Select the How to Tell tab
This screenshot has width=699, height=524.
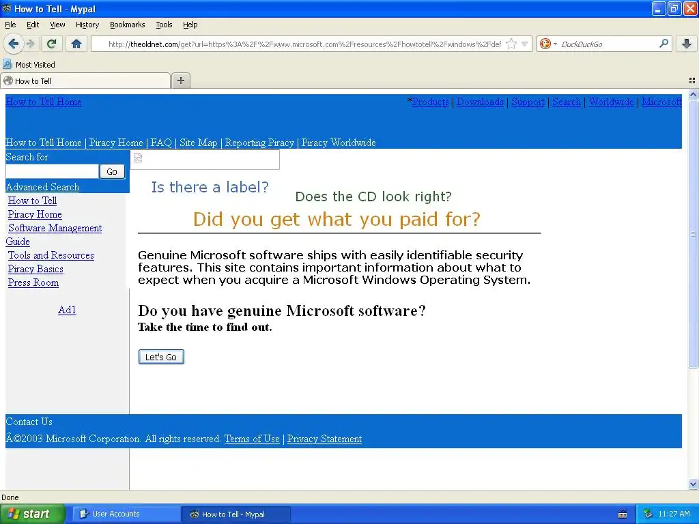point(85,81)
